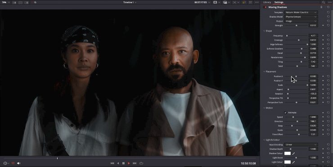Reset the Input Encoding parameter

[328, 144]
